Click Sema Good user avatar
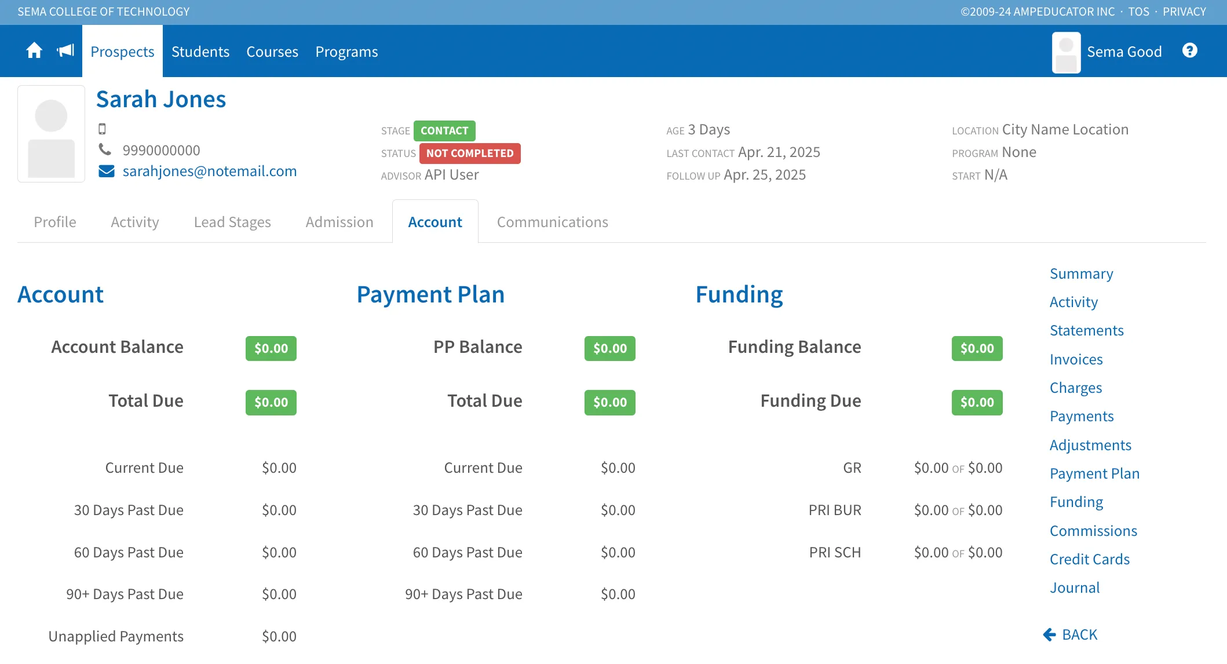 click(x=1066, y=52)
